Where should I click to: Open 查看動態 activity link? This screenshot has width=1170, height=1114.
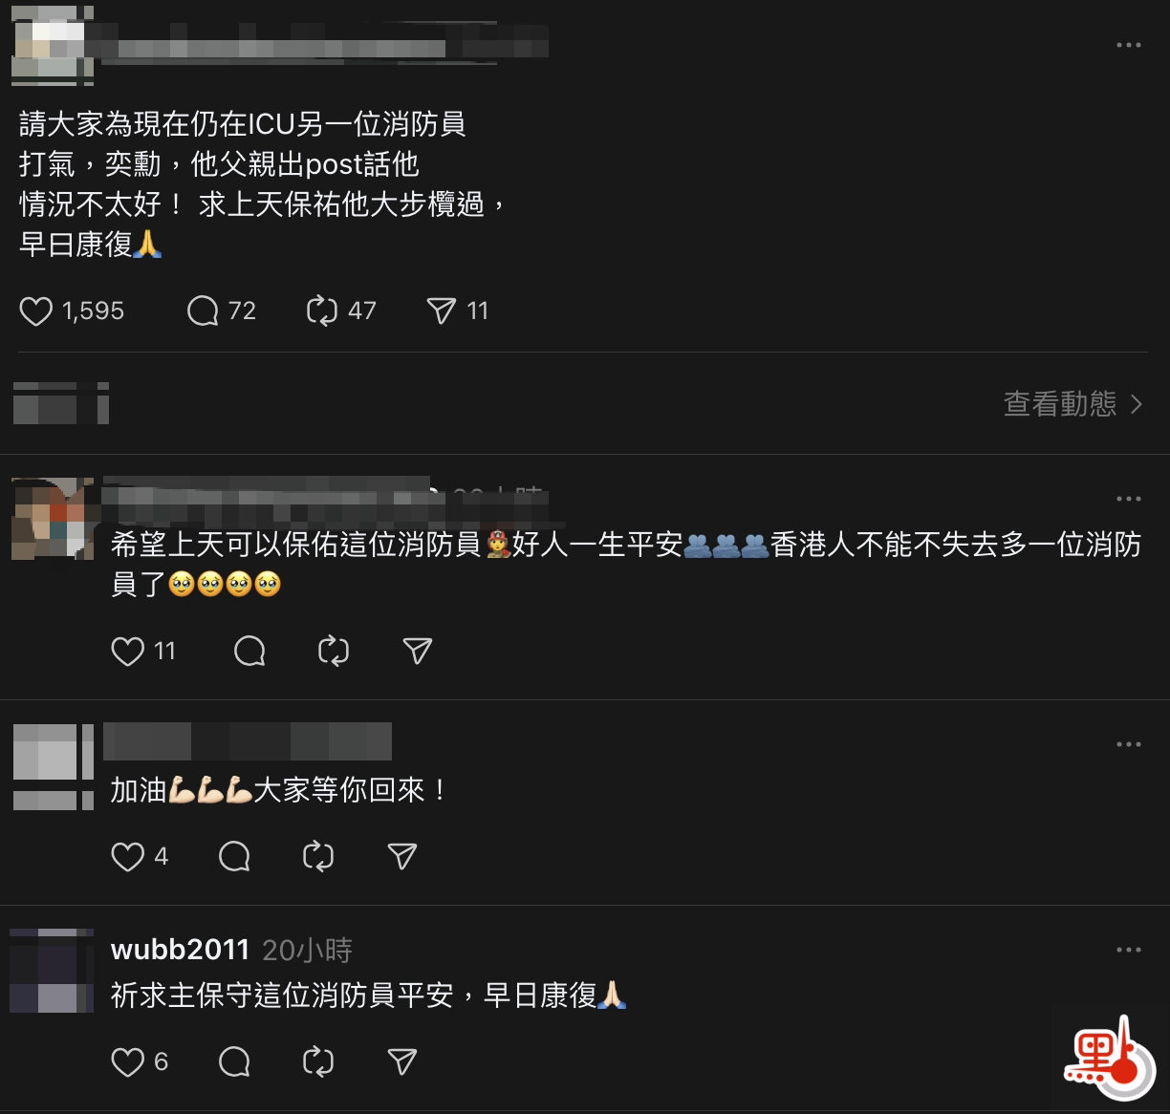(x=1072, y=404)
